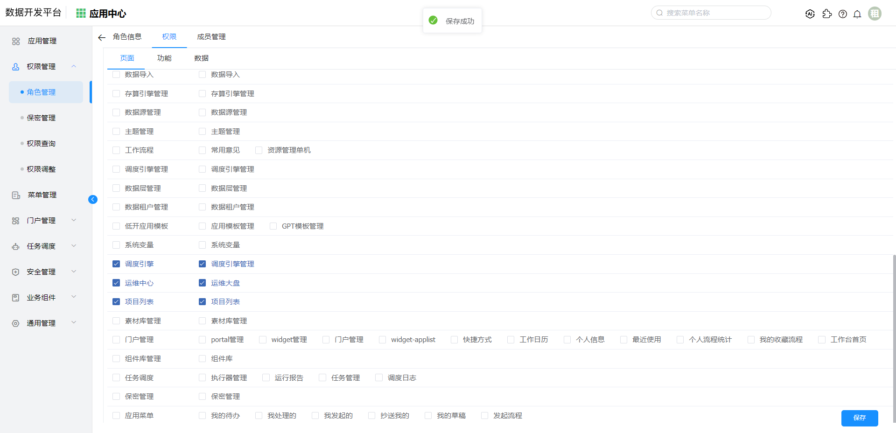Image resolution: width=896 pixels, height=433 pixels.
Task: Uncheck the 运维大盘 checkbox
Action: click(202, 283)
